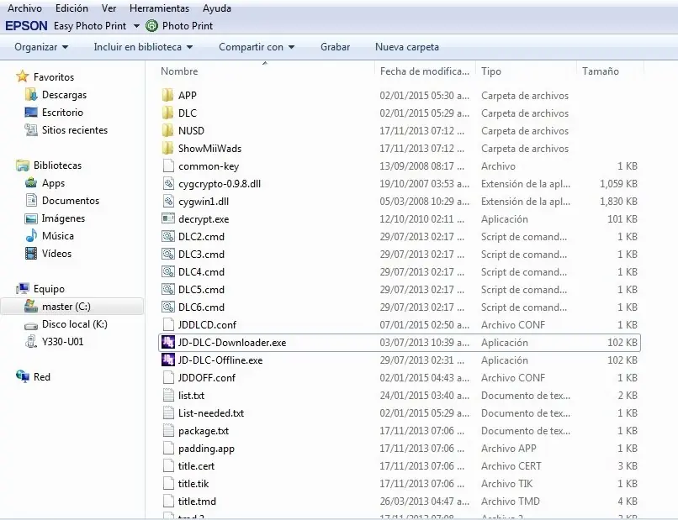Screen dimensions: 678x520
Task: Select the Favoritos star icon
Action: point(23,77)
